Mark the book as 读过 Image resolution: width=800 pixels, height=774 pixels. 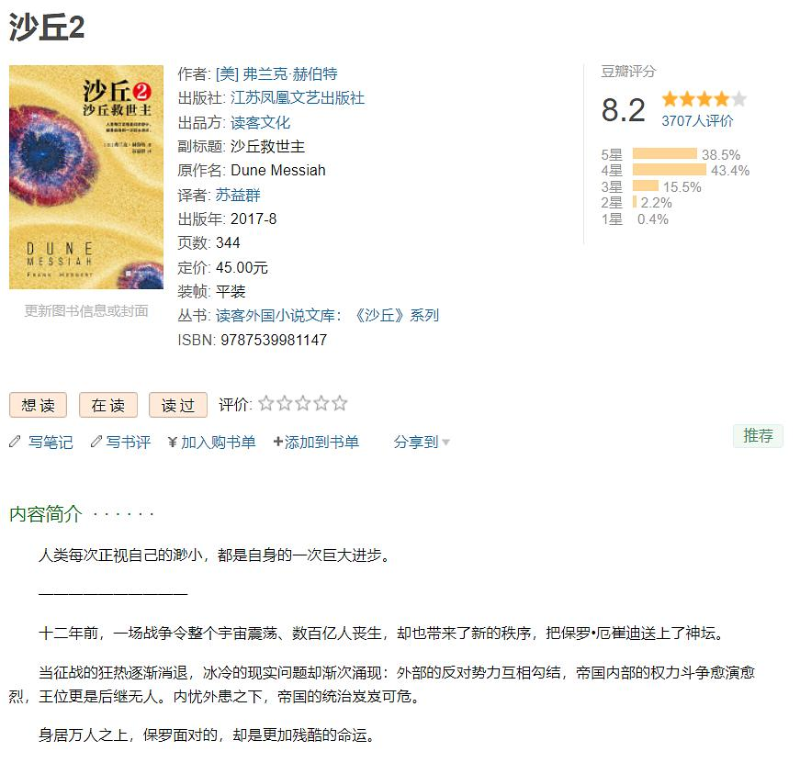coord(178,405)
